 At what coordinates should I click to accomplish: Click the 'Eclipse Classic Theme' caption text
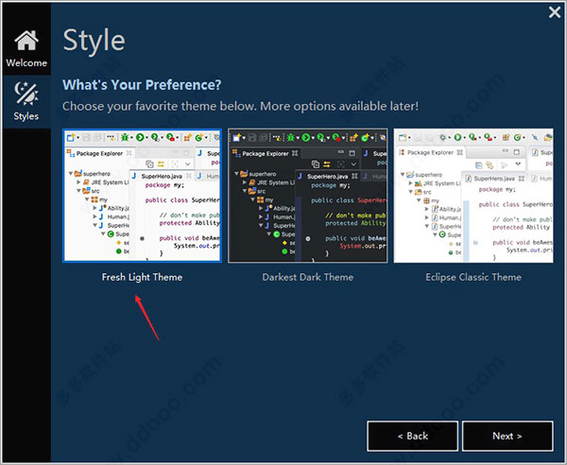click(472, 277)
